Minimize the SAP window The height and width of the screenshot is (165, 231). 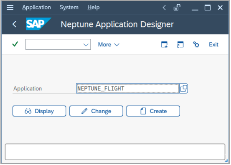tap(195, 10)
